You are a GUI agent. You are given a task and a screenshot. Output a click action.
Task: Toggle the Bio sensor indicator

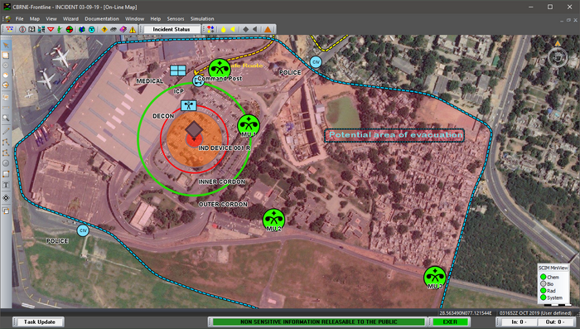click(x=543, y=284)
